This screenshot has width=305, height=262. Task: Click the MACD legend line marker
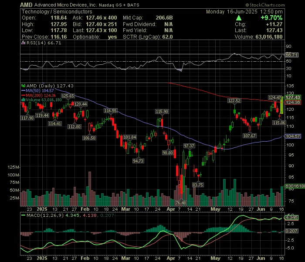(x=24, y=215)
